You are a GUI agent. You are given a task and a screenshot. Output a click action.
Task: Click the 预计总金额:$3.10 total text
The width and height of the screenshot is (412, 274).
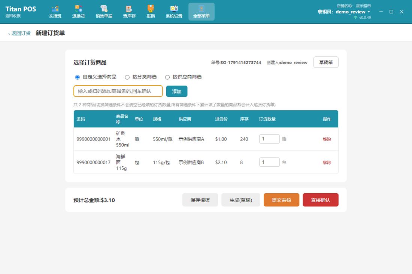coord(94,200)
